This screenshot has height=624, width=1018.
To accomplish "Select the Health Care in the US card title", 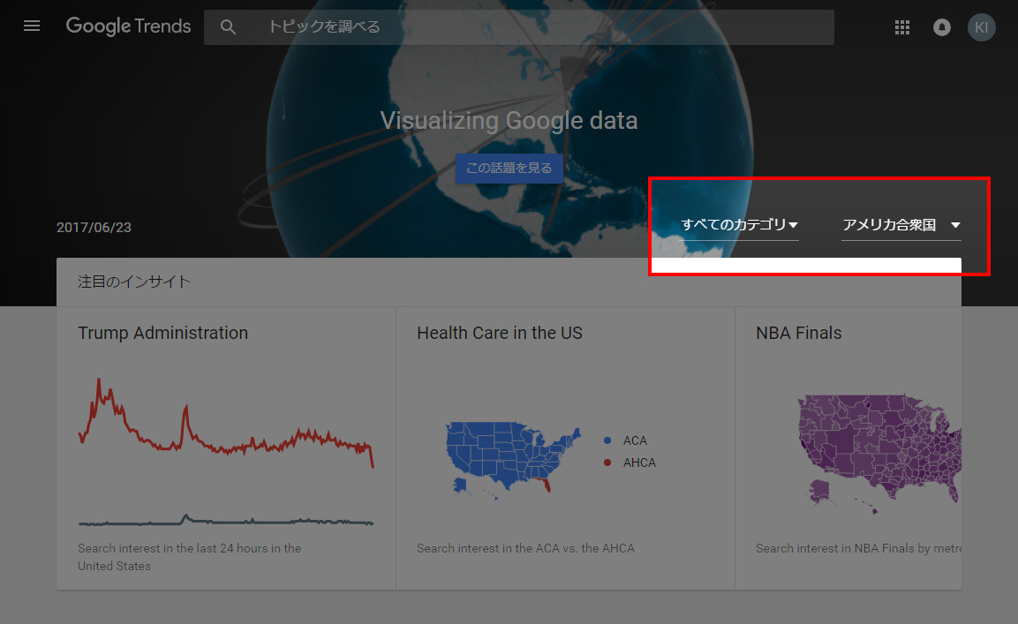I will 499,333.
